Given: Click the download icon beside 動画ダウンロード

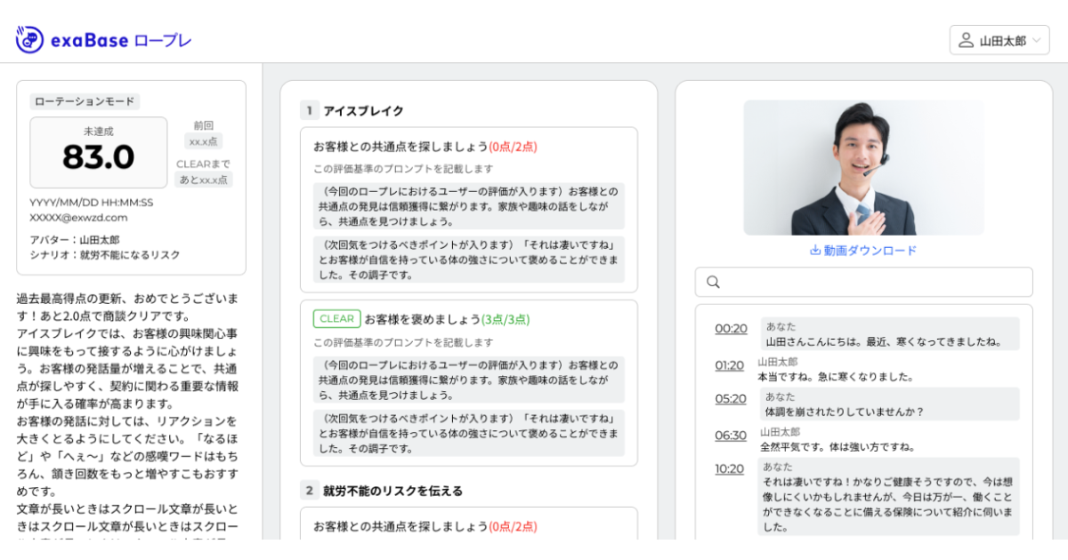Looking at the screenshot, I should coord(814,251).
